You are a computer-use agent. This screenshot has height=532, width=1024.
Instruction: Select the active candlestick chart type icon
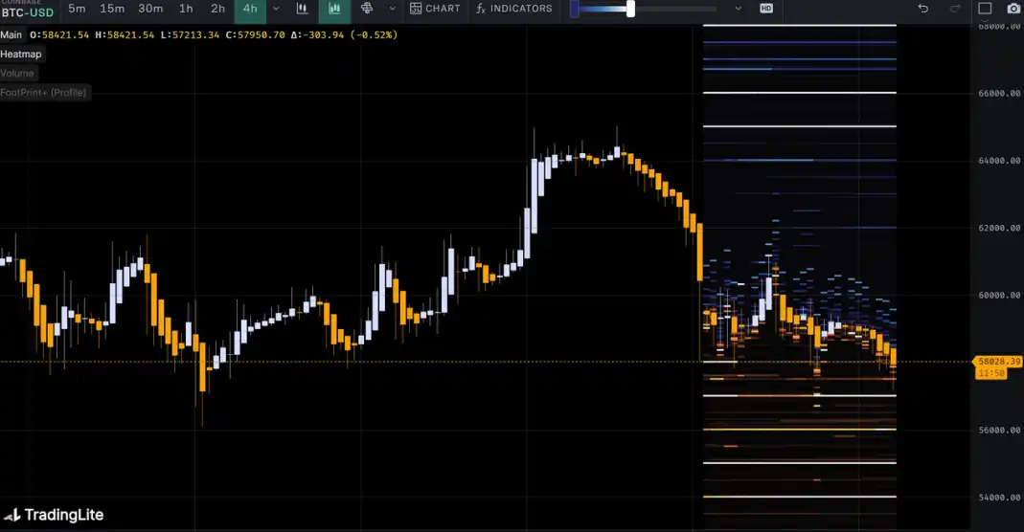(334, 9)
